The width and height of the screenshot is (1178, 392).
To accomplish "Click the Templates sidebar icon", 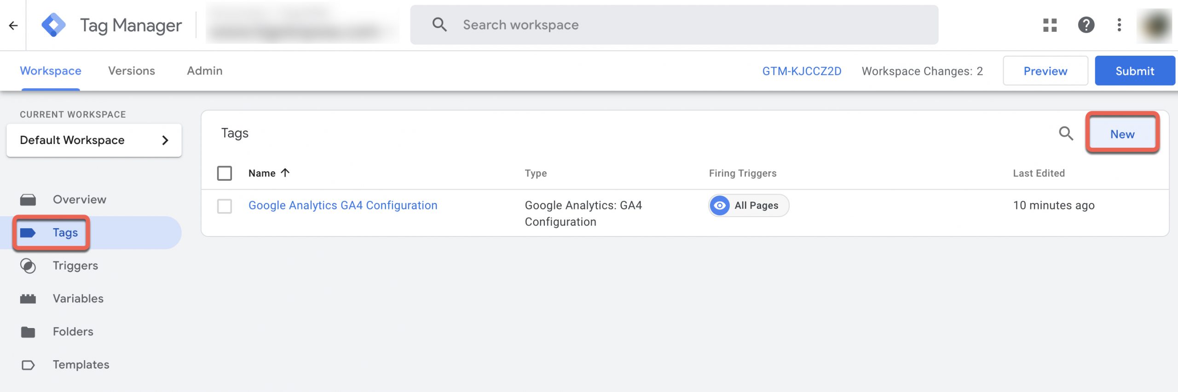I will (28, 365).
